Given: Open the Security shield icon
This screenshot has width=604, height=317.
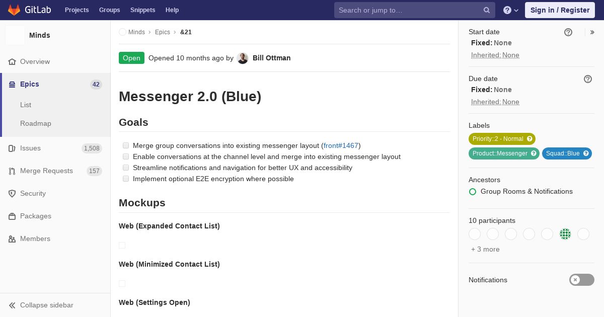Looking at the screenshot, I should [x=12, y=194].
